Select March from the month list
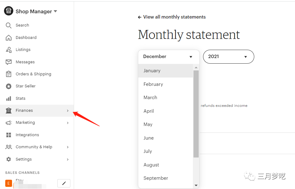The image size is (295, 189). (150, 98)
